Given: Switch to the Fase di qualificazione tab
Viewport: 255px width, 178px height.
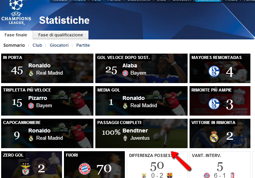Looking at the screenshot, I should click(60, 35).
